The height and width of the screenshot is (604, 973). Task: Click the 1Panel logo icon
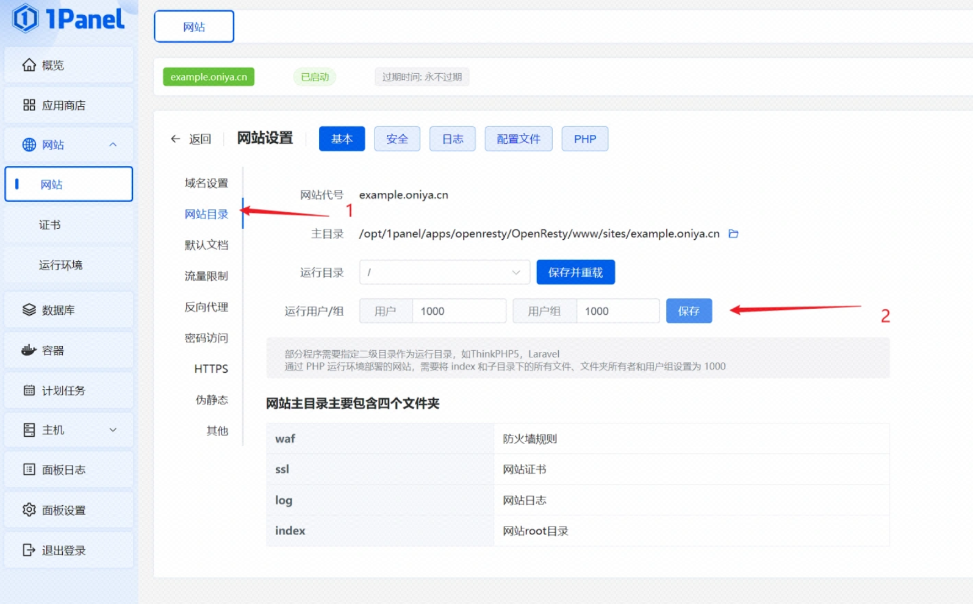tap(26, 18)
